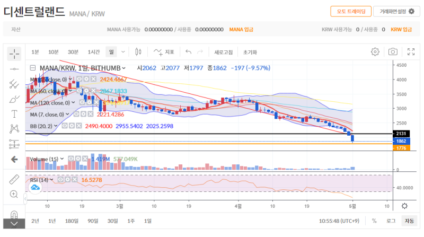Toggle auto (자동) scale mode
Viewport: 424px width, 237px height.
(x=409, y=221)
